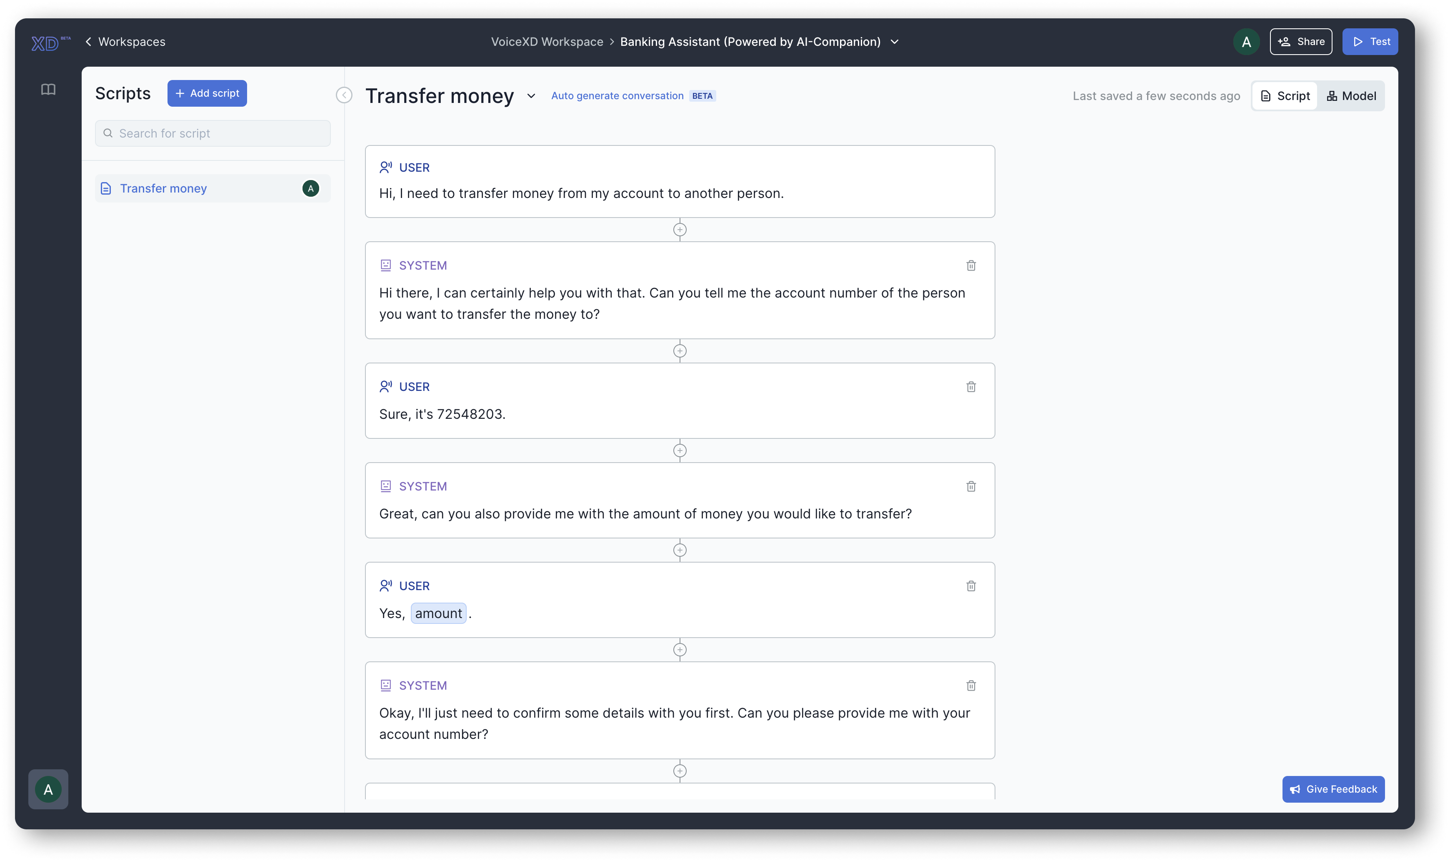
Task: Go back to Workspaces
Action: pos(125,42)
